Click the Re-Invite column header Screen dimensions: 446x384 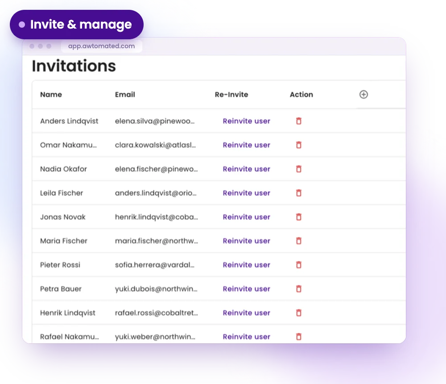[x=231, y=94]
